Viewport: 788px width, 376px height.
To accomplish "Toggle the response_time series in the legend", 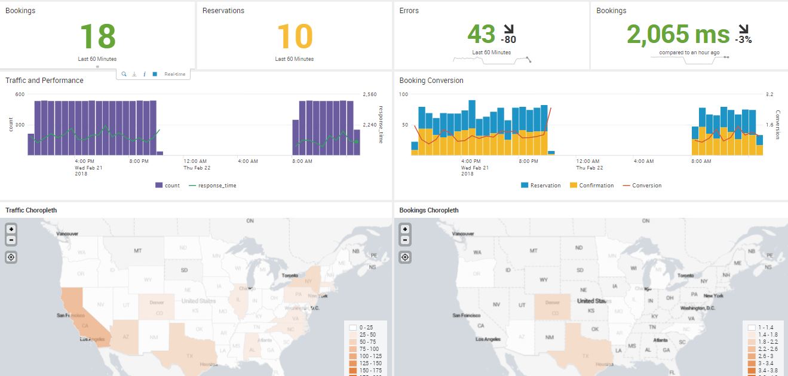I will tap(212, 186).
